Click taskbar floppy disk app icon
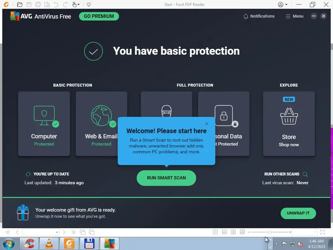Screen dimensions: 333x250 coord(89,243)
